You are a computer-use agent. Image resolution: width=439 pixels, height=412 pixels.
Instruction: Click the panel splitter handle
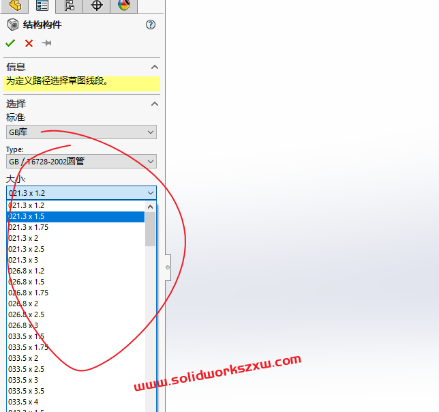coord(168,267)
